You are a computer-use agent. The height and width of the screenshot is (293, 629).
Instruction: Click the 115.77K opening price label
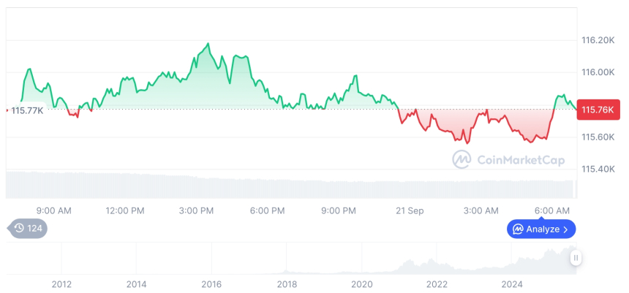(27, 110)
